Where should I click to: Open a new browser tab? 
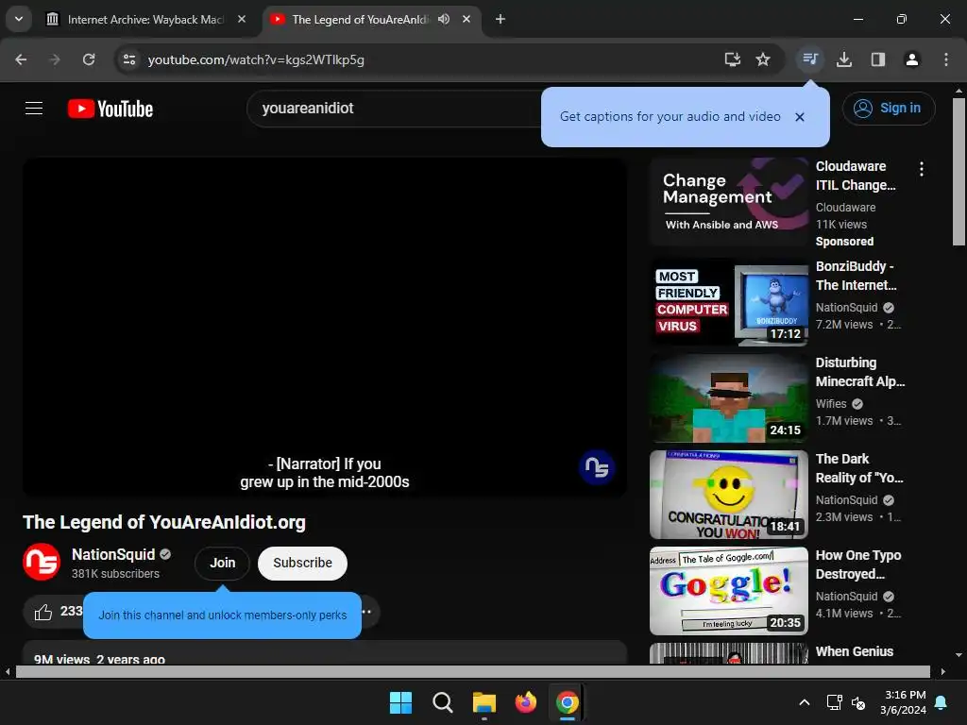[x=500, y=19]
